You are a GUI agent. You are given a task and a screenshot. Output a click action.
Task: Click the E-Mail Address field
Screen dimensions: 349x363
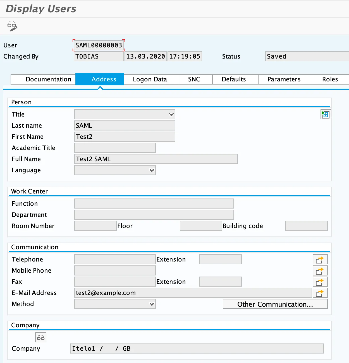tap(193, 293)
